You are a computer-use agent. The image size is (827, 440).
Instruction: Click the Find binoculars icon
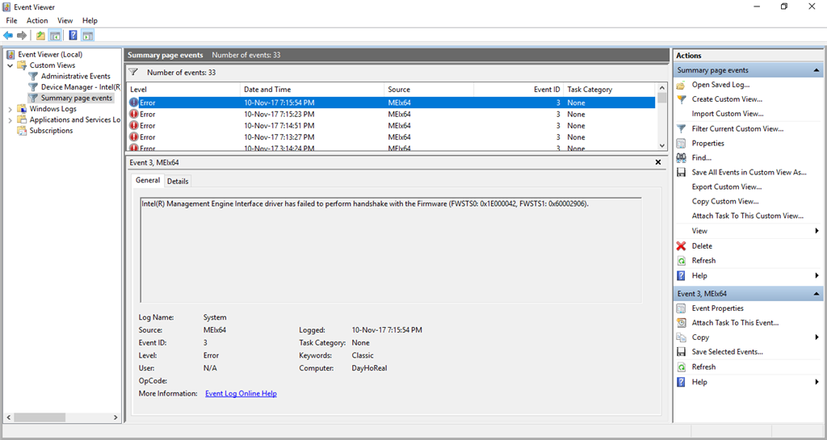682,157
